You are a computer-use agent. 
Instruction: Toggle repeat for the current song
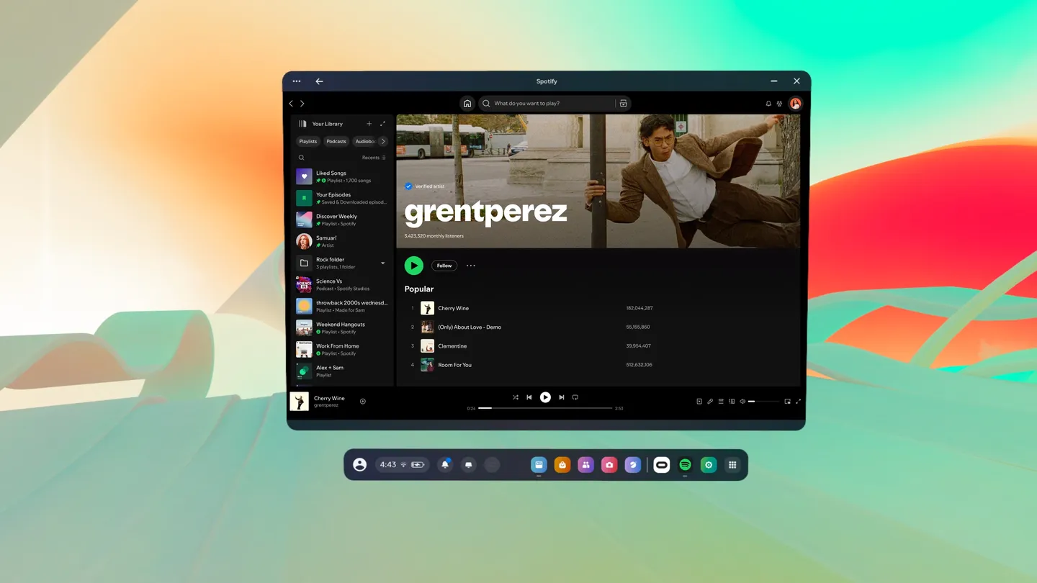(575, 397)
